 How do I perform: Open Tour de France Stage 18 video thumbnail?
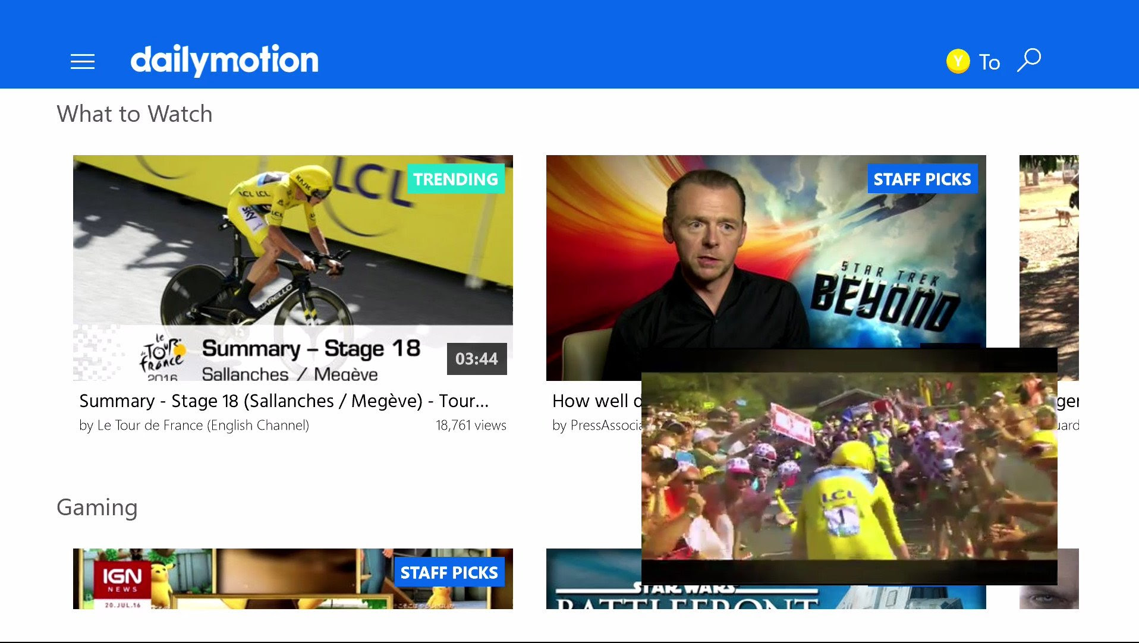(x=292, y=267)
